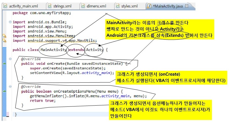This screenshot has height=122, width=229.
Task: Activate the *MainActivity.java tab
Action: tap(168, 6)
